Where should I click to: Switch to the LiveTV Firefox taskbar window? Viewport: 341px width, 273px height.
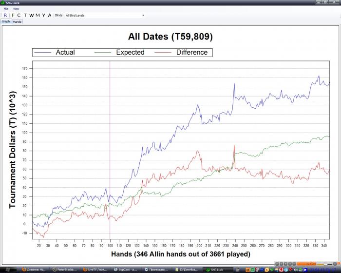click(x=95, y=270)
